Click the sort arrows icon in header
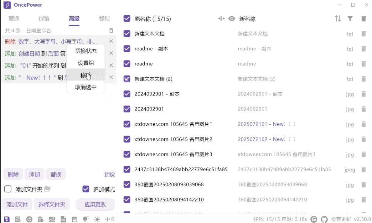Image resolution: width=372 pixels, height=223 pixels. tap(338, 19)
